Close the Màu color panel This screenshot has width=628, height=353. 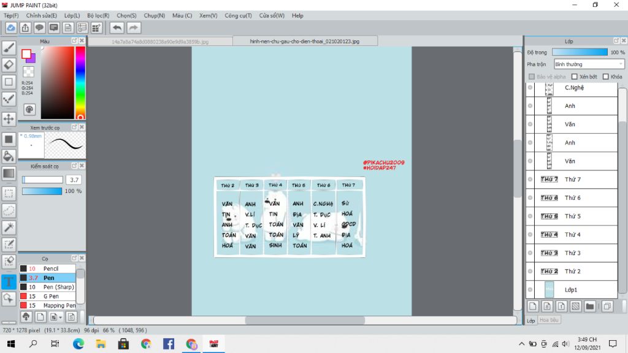coord(82,41)
